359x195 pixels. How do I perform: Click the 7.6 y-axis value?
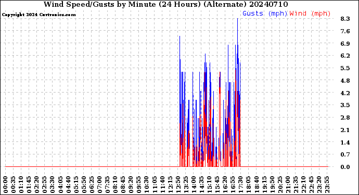(345, 31)
